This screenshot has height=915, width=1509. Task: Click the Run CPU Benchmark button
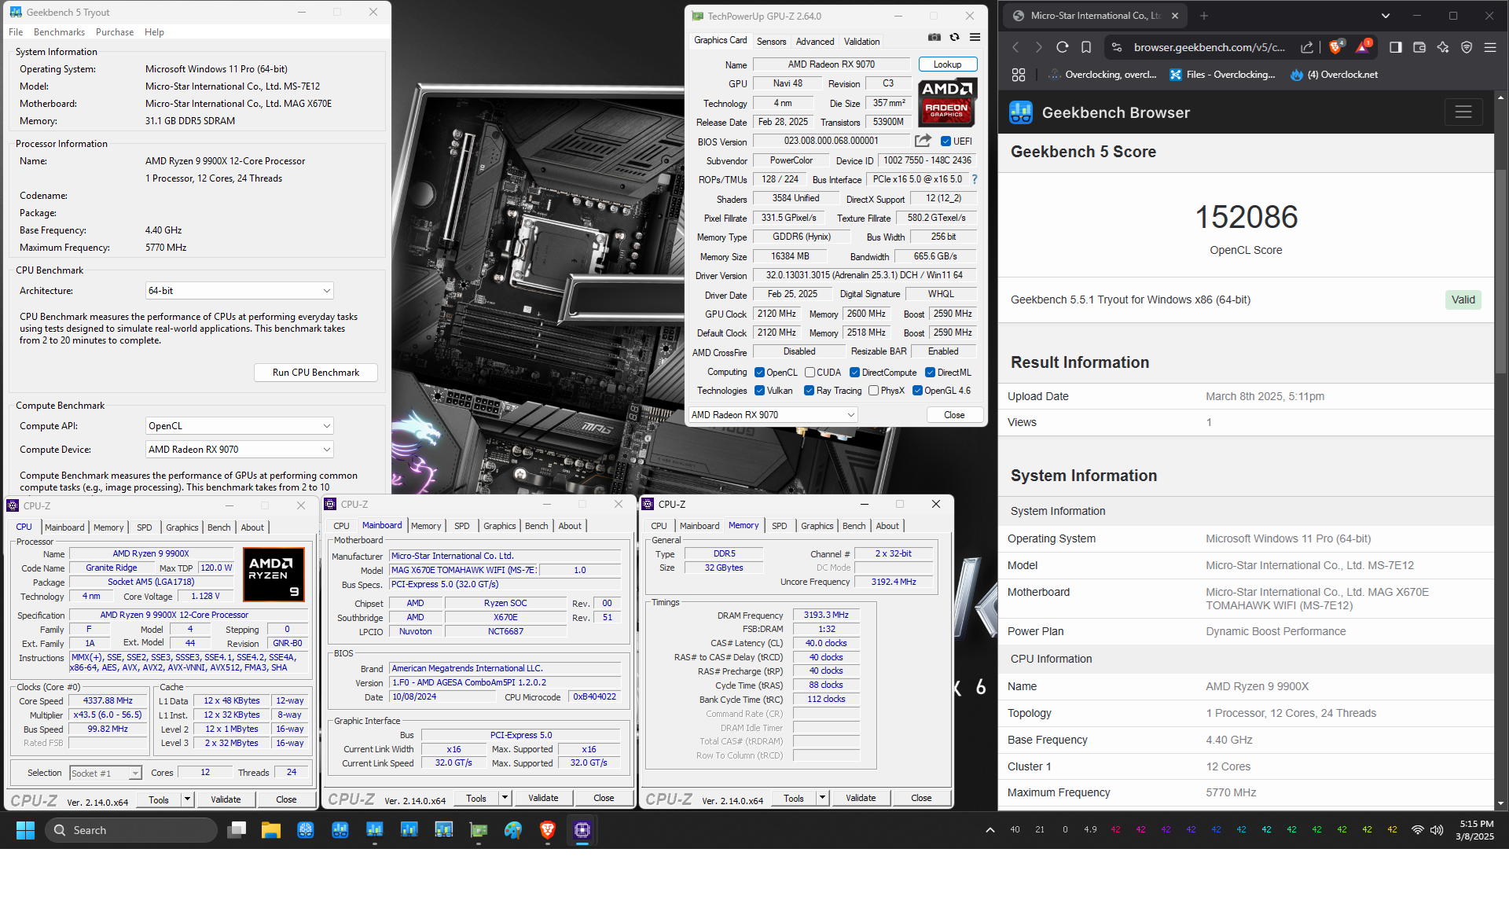tap(316, 373)
